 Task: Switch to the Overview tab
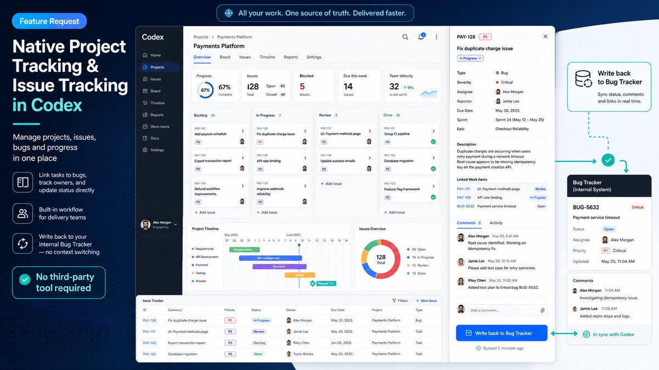[x=202, y=57]
